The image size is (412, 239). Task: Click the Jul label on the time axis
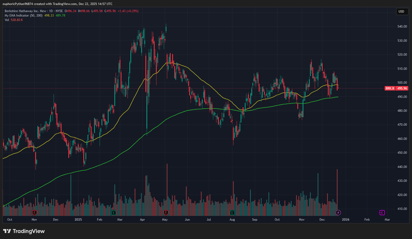coord(208,220)
